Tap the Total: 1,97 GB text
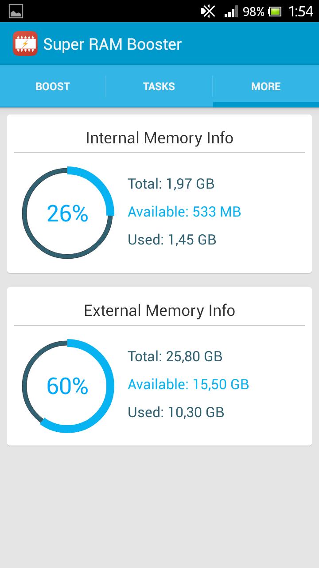 pos(171,184)
